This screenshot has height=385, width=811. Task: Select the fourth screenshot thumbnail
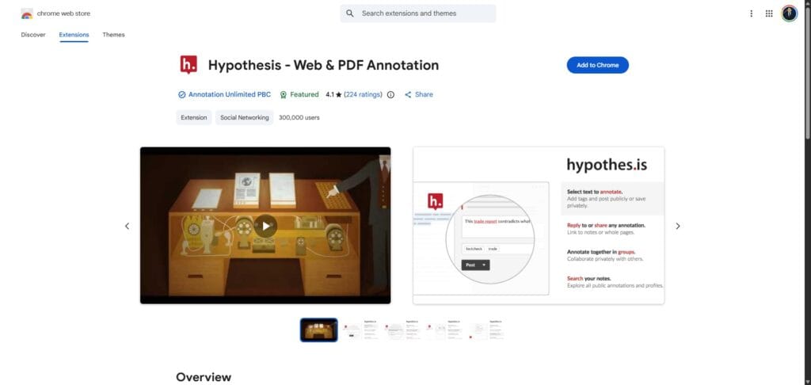tap(445, 330)
